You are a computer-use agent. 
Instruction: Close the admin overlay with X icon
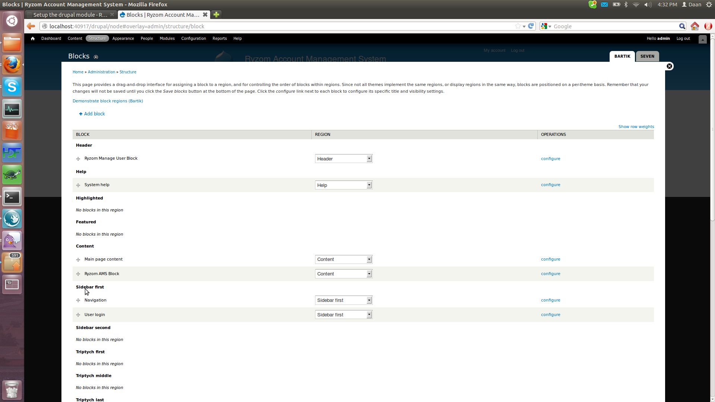coord(669,66)
